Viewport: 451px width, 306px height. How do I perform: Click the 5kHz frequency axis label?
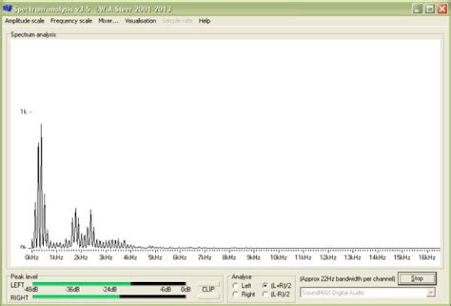point(155,257)
